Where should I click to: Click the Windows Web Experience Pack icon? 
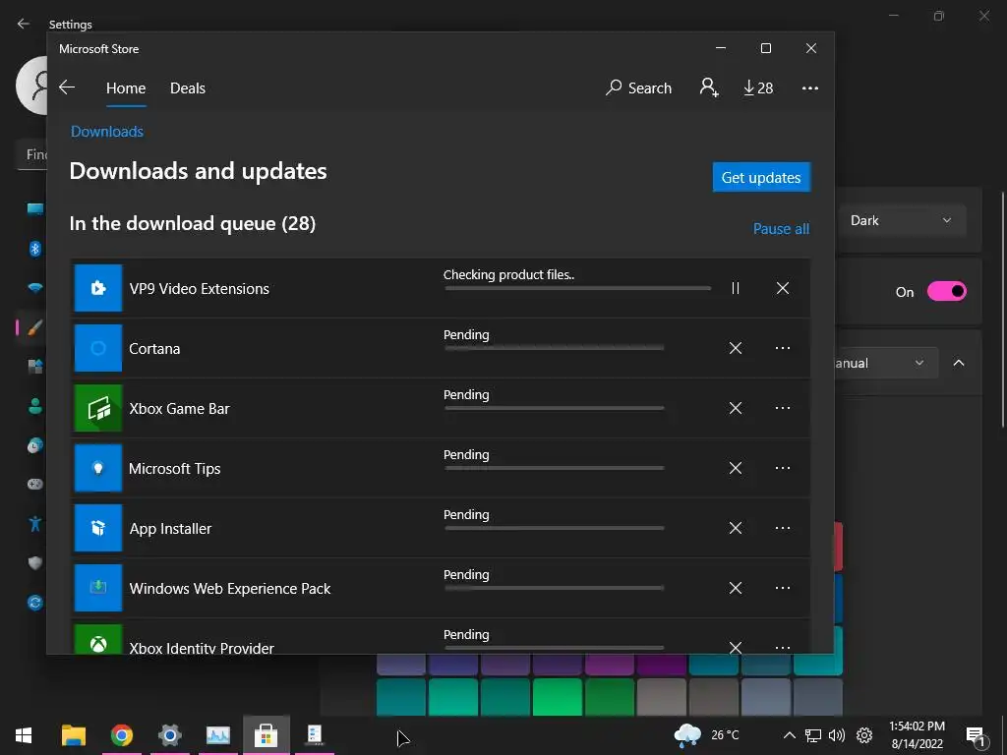(x=98, y=588)
